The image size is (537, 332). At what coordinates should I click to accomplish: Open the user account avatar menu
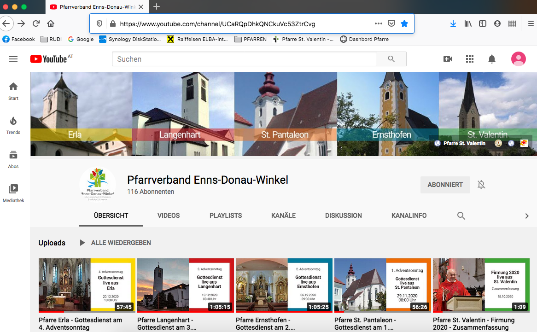pos(518,59)
